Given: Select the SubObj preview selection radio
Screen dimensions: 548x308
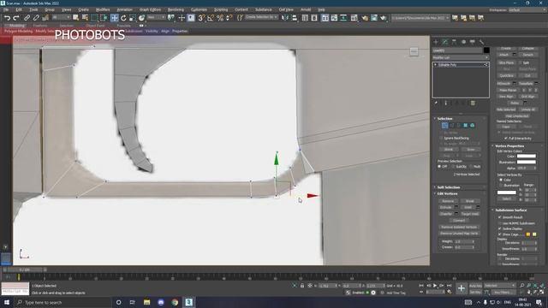Looking at the screenshot, I should coord(453,167).
